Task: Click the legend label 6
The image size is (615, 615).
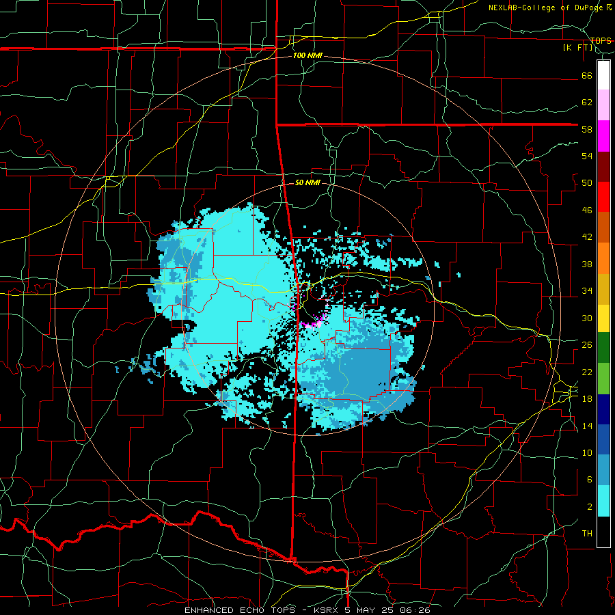Action: point(589,480)
